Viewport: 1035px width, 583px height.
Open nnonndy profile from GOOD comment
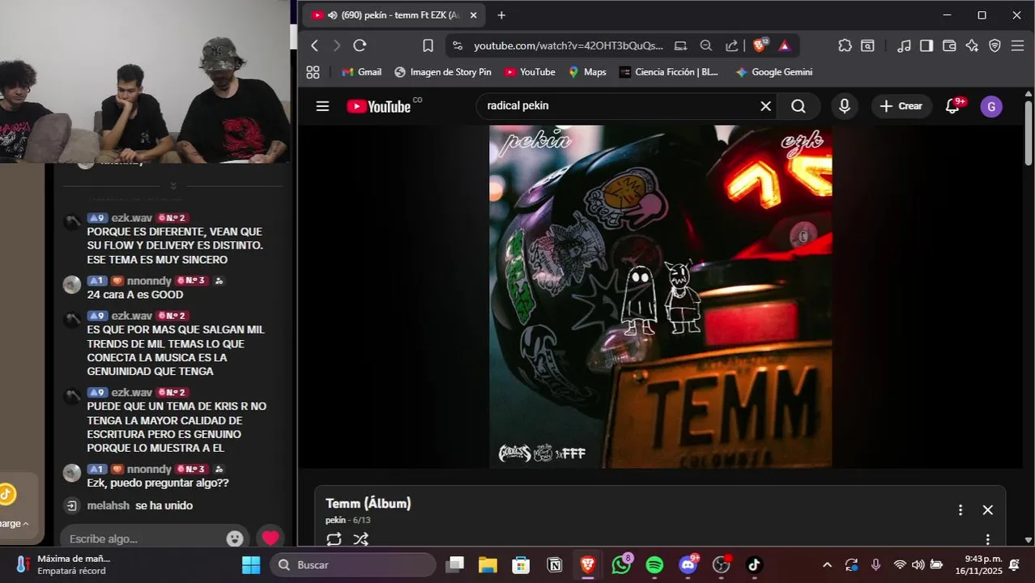tap(149, 280)
